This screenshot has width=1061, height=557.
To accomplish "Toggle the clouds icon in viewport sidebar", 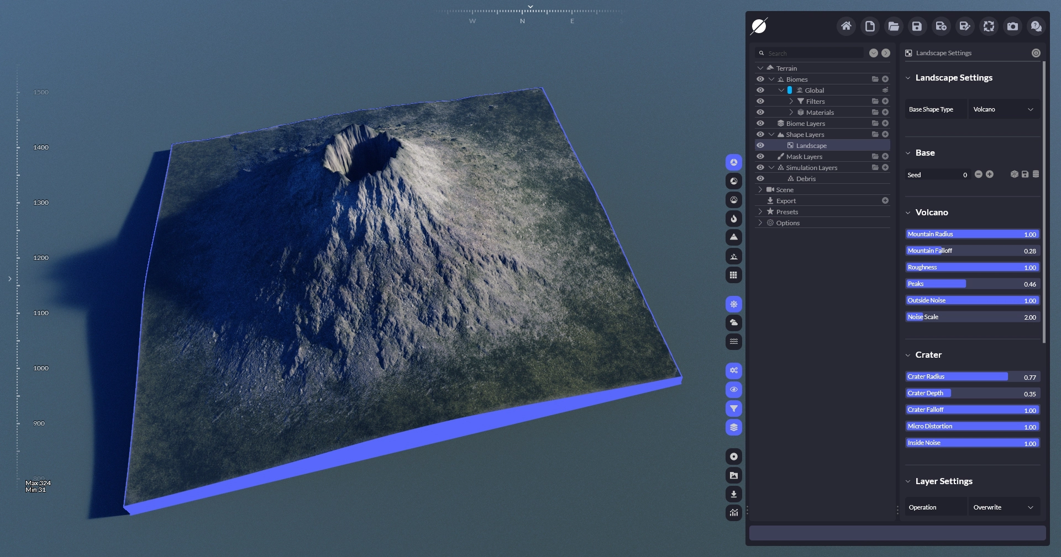I will (733, 323).
